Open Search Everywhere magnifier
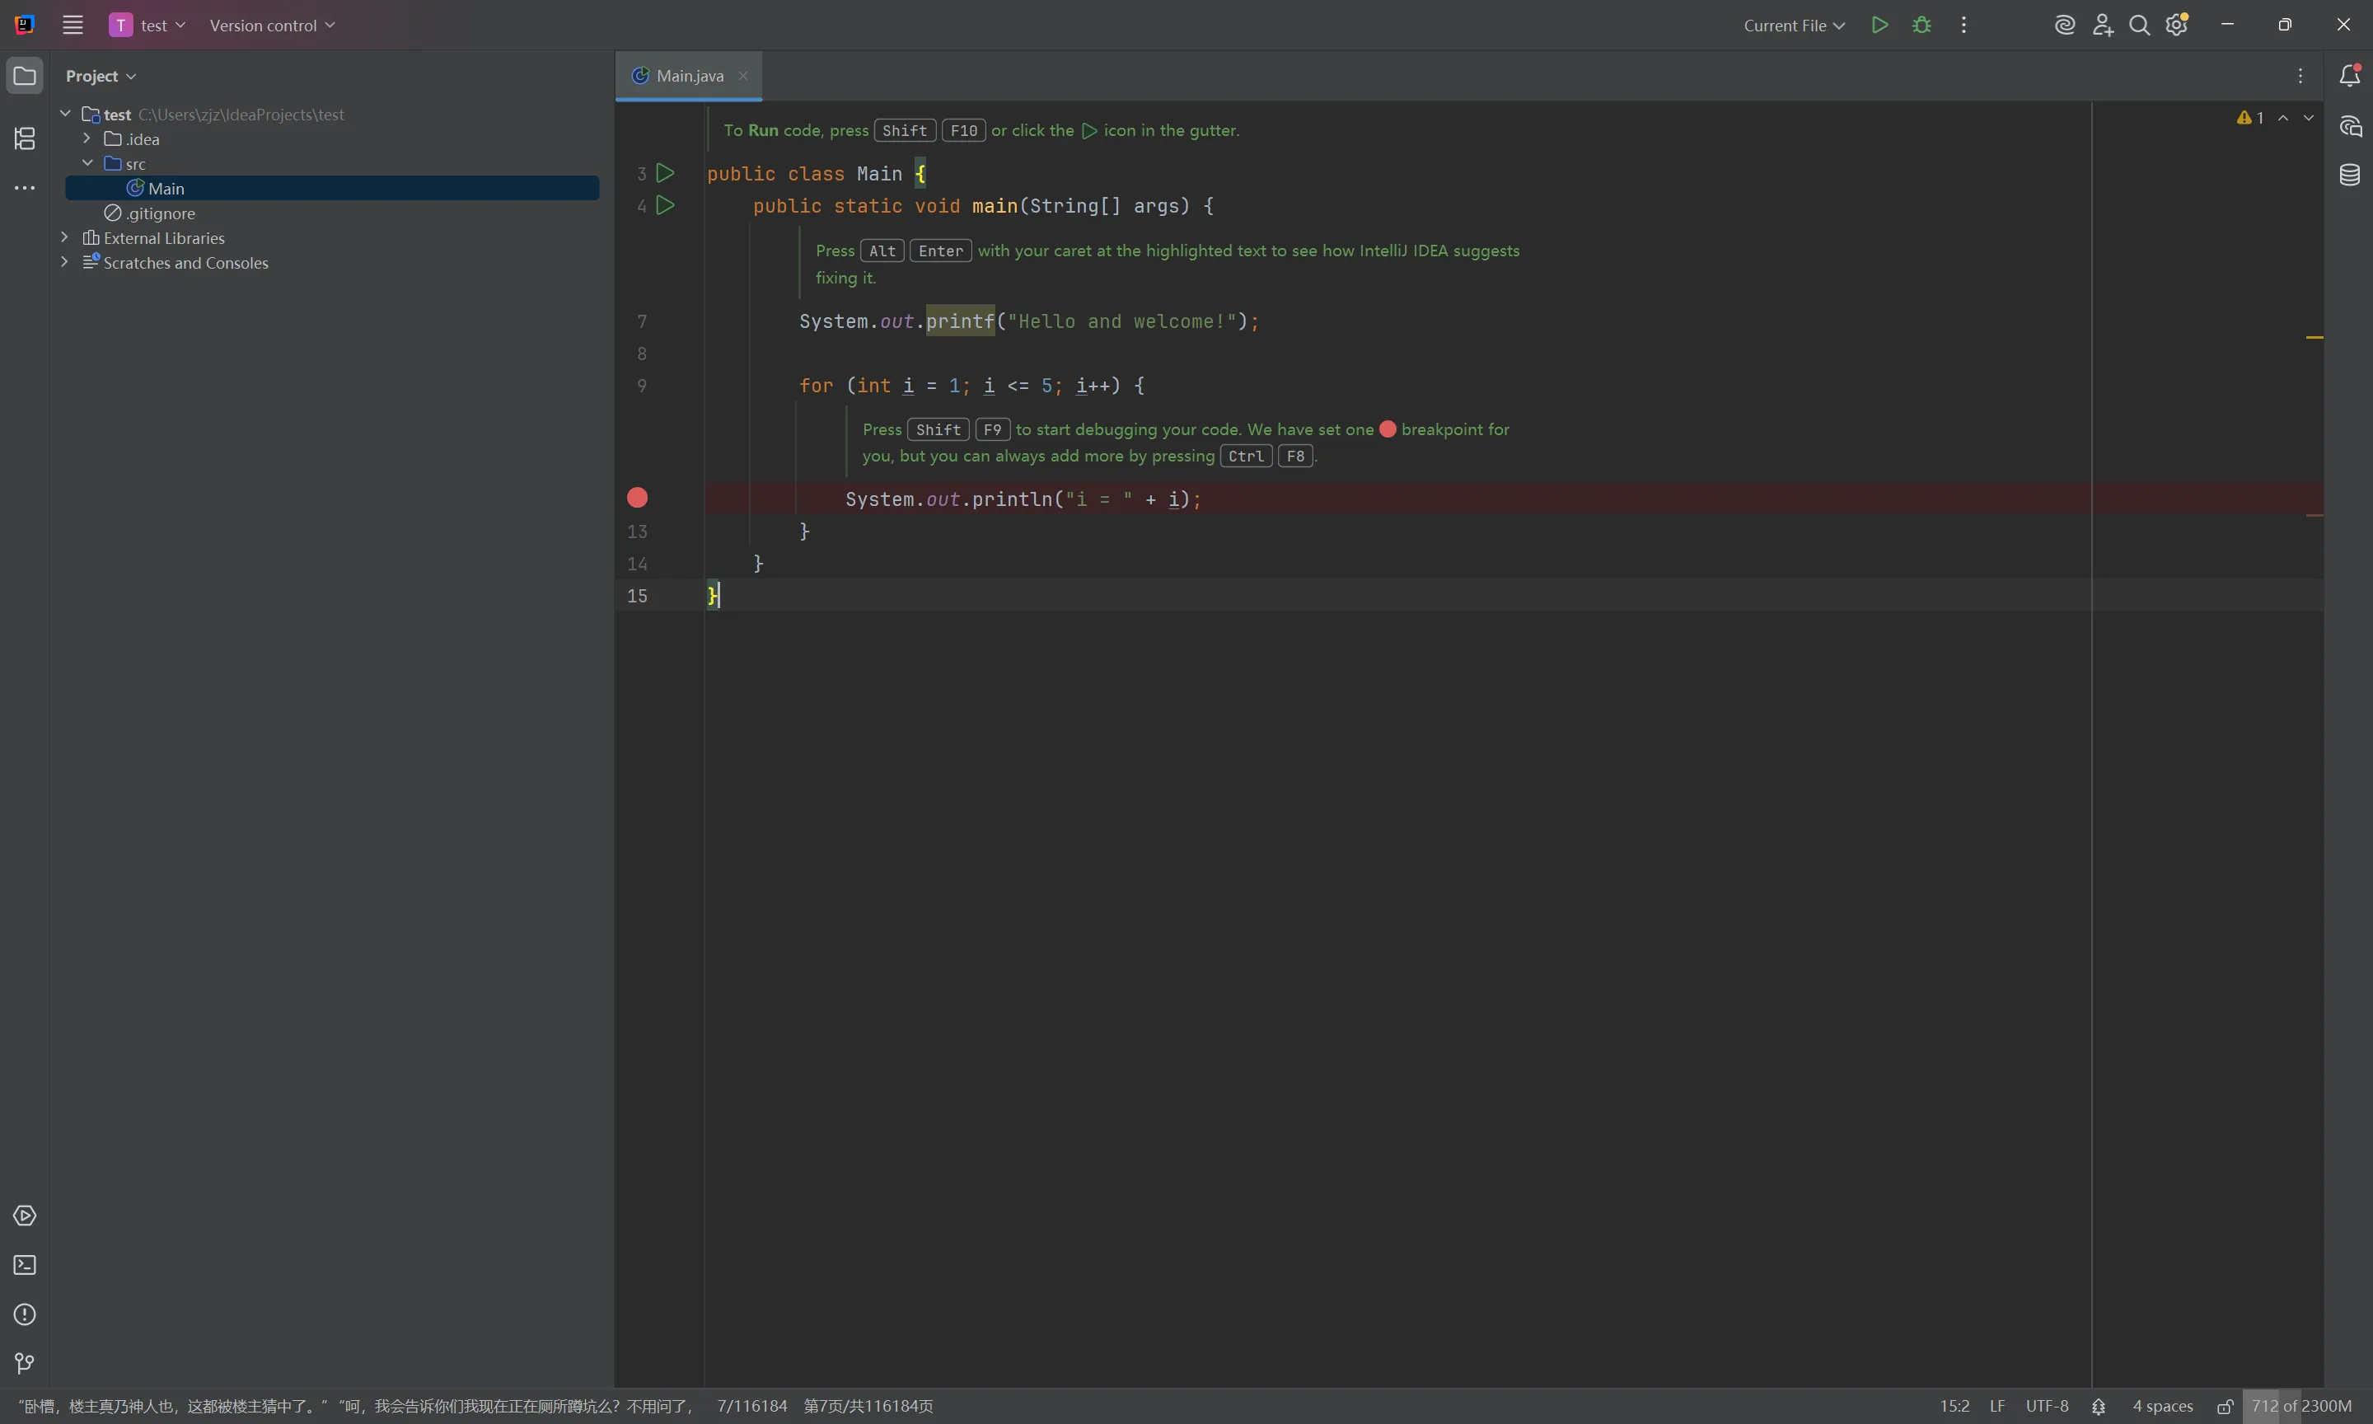Viewport: 2373px width, 1424px height. click(x=2139, y=25)
